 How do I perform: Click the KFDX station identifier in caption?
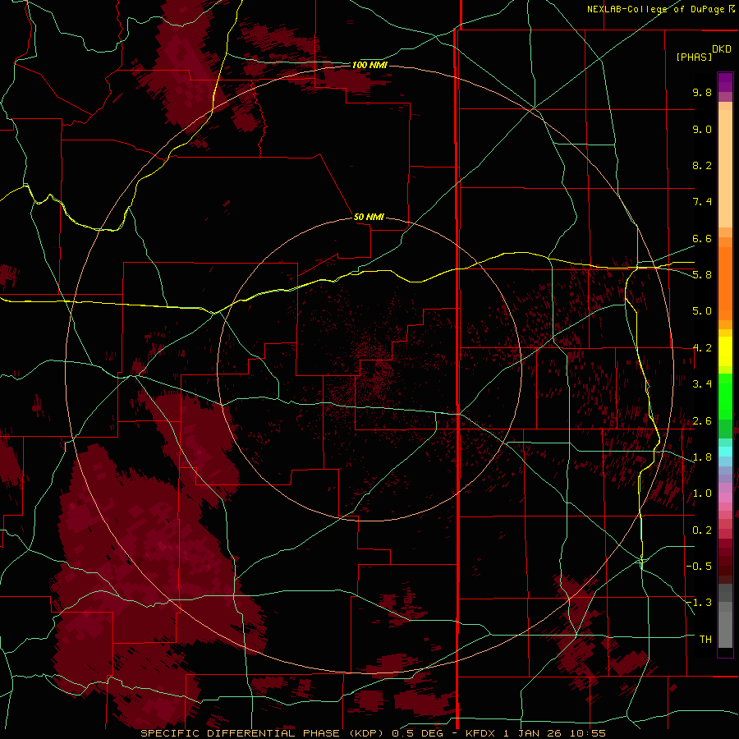point(480,733)
